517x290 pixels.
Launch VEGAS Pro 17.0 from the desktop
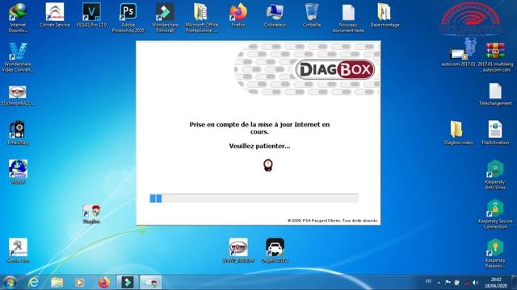coord(91,14)
